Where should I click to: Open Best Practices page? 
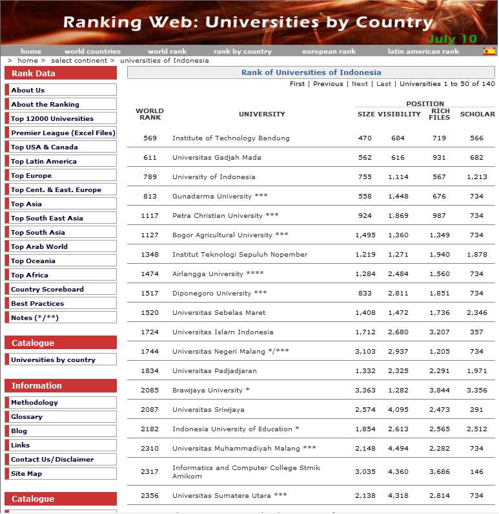(x=61, y=303)
